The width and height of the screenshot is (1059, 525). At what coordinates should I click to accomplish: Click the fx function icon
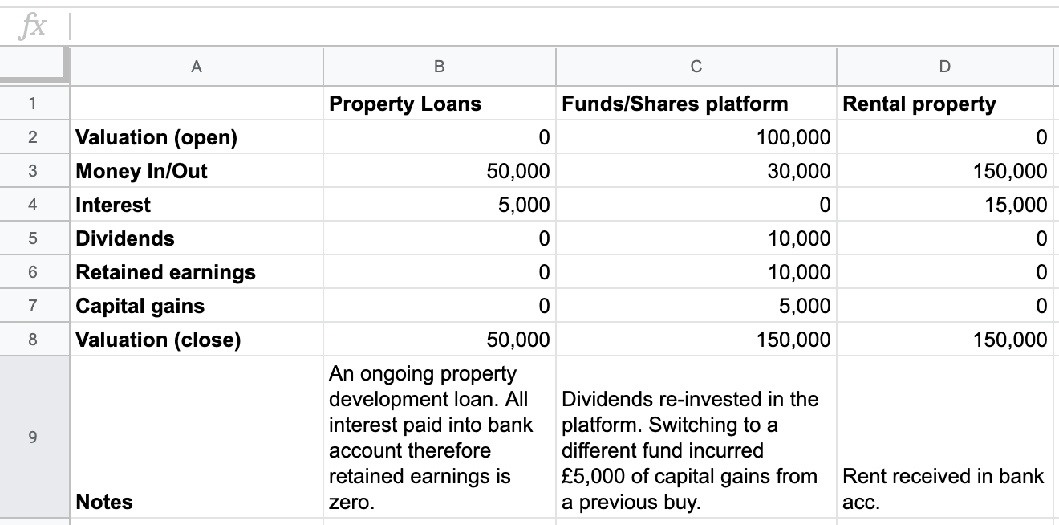[x=34, y=27]
